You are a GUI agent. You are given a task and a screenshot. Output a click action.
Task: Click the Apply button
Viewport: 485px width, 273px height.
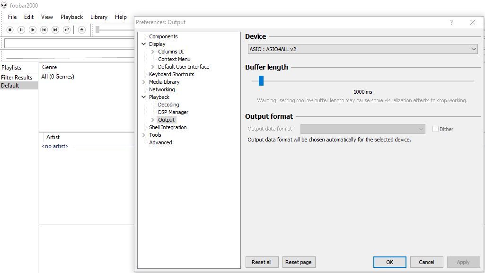(x=463, y=262)
